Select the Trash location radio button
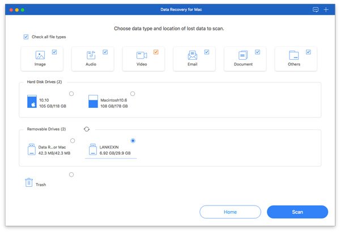The image size is (340, 232). click(71, 174)
